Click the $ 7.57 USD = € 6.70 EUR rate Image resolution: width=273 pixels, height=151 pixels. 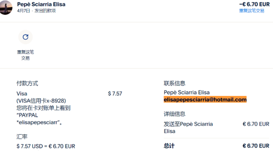pos(46,146)
